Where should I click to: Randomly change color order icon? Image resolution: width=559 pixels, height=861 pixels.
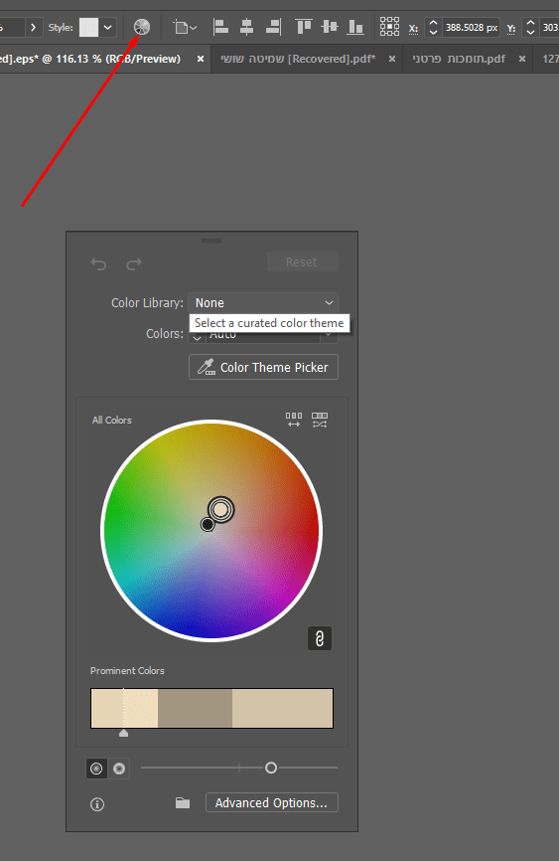tap(294, 421)
